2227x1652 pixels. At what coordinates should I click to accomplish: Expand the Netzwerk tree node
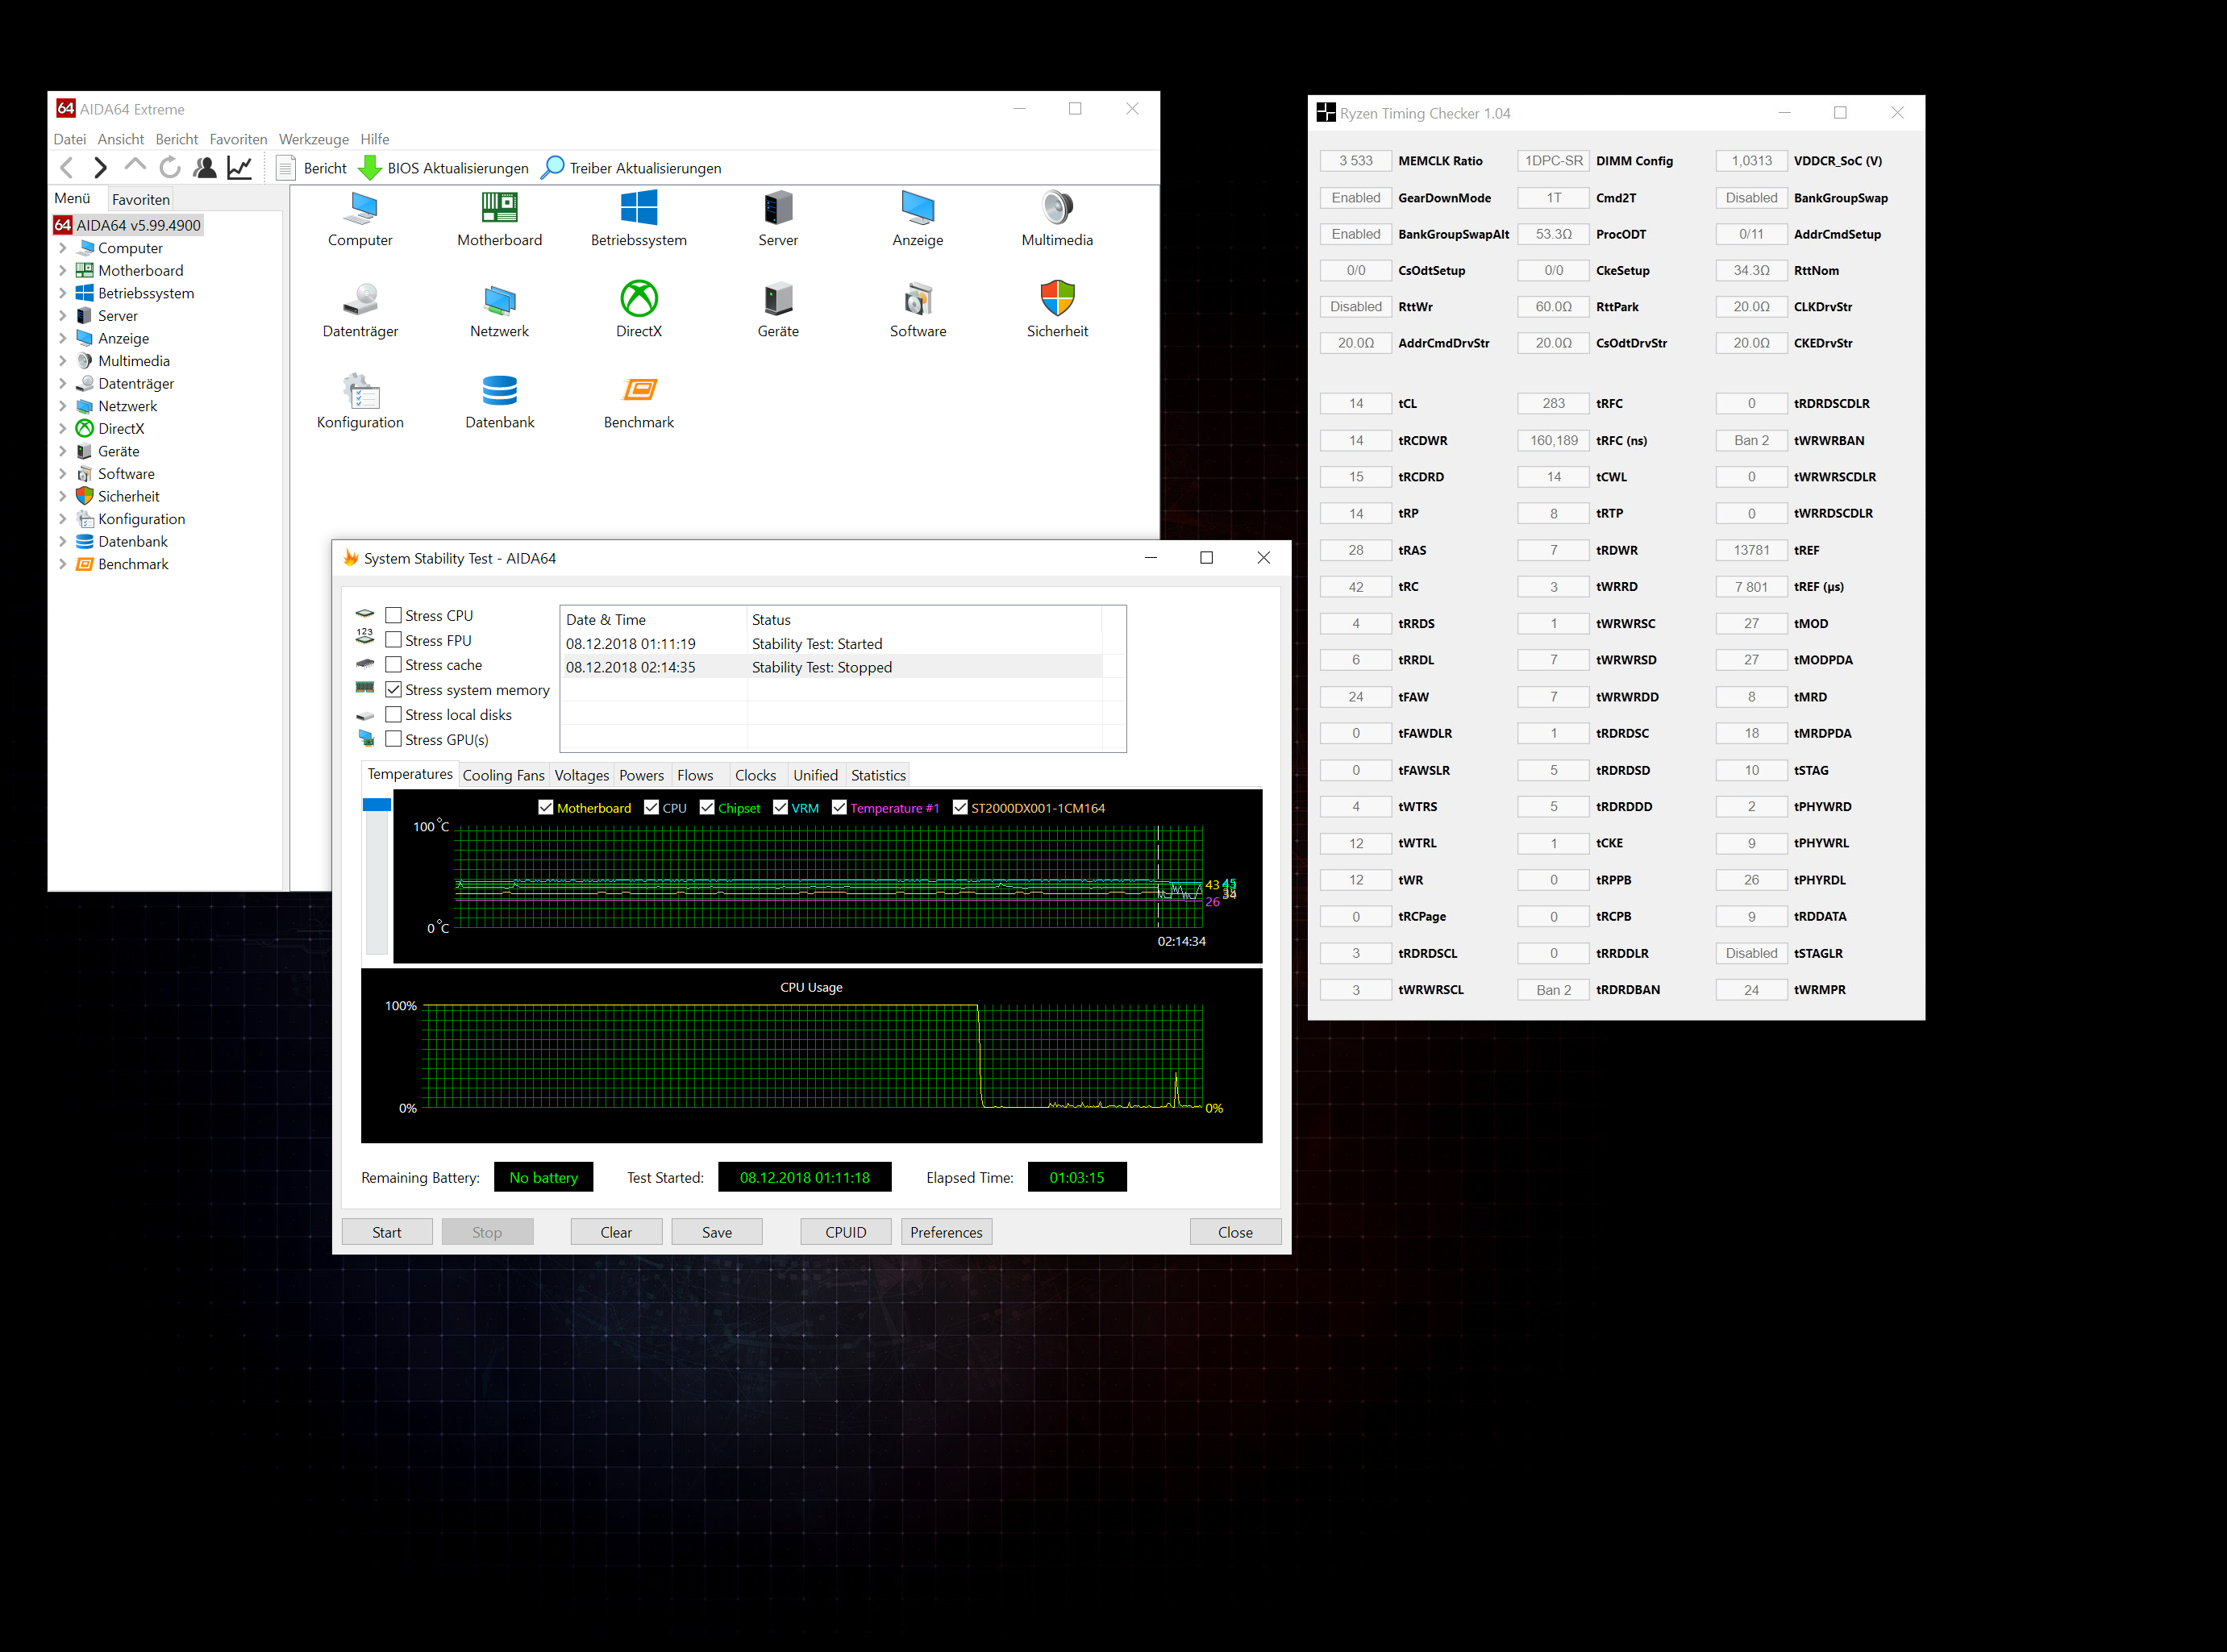[x=62, y=406]
